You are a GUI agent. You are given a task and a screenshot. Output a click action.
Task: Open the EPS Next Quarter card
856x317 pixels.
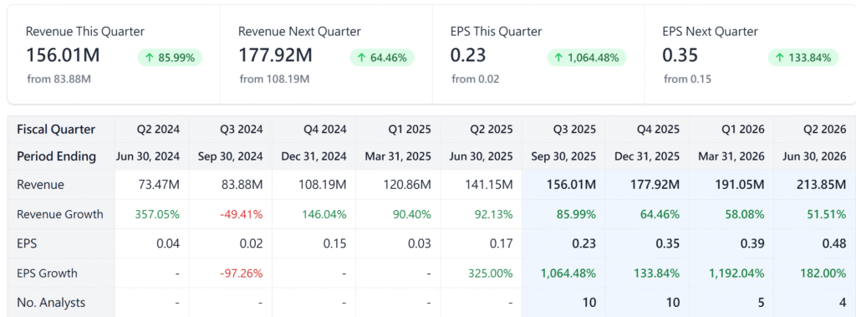pos(750,54)
